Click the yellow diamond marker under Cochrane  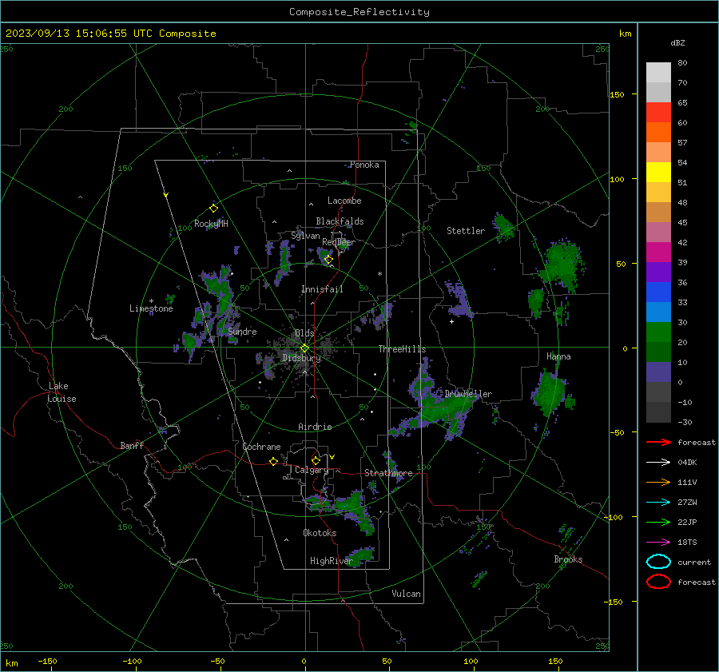pyautogui.click(x=274, y=462)
